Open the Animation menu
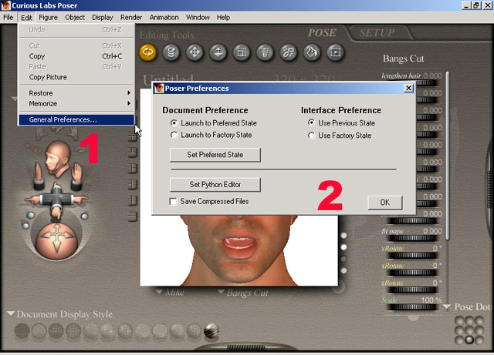 164,17
